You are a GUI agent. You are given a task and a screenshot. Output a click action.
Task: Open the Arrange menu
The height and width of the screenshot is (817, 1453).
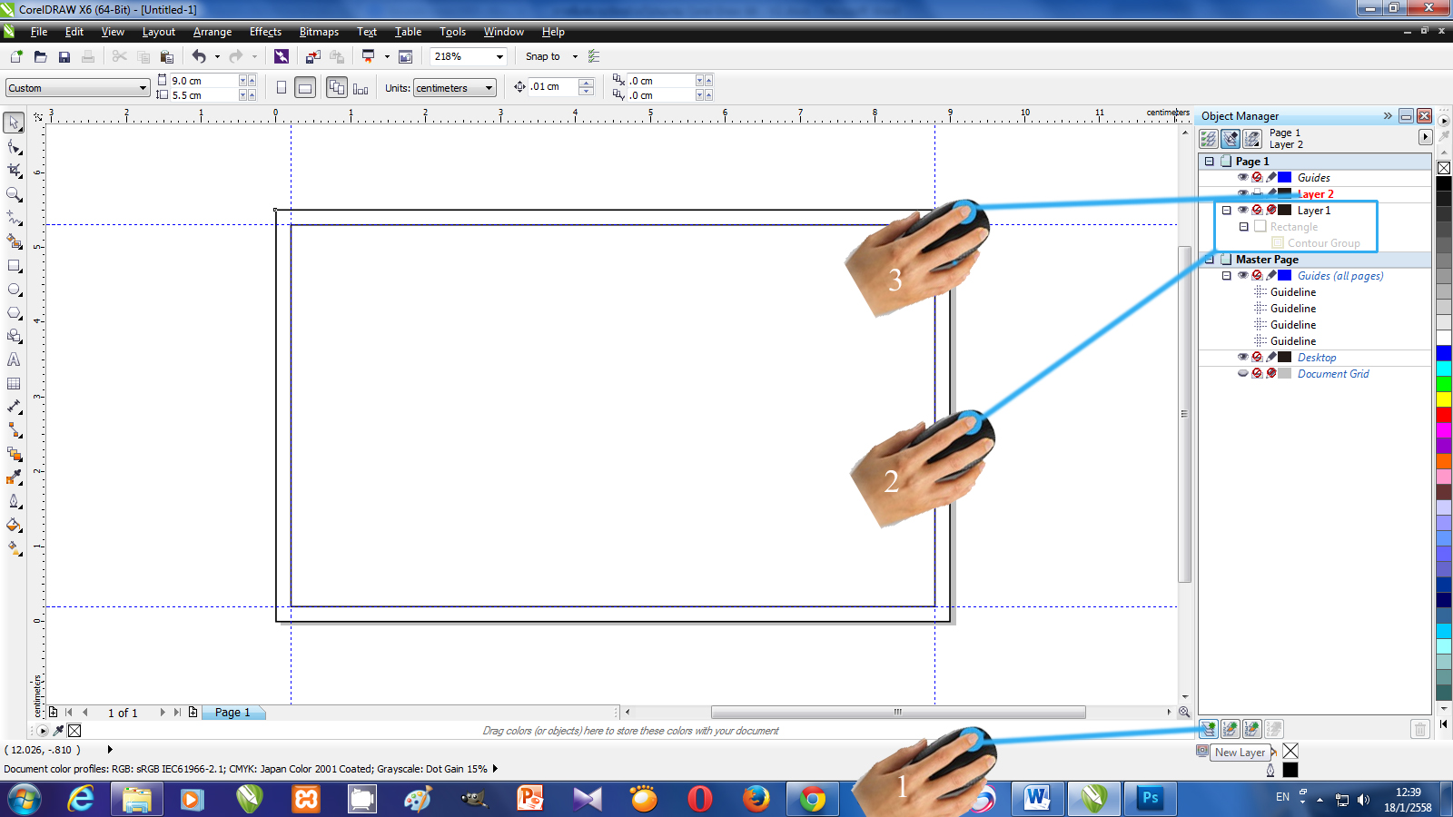[212, 32]
